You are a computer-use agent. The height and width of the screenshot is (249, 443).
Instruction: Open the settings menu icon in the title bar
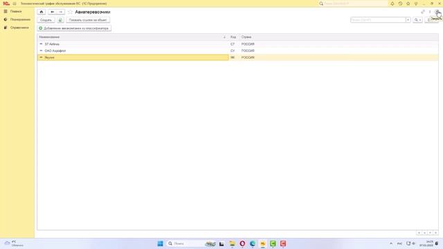(416, 3)
